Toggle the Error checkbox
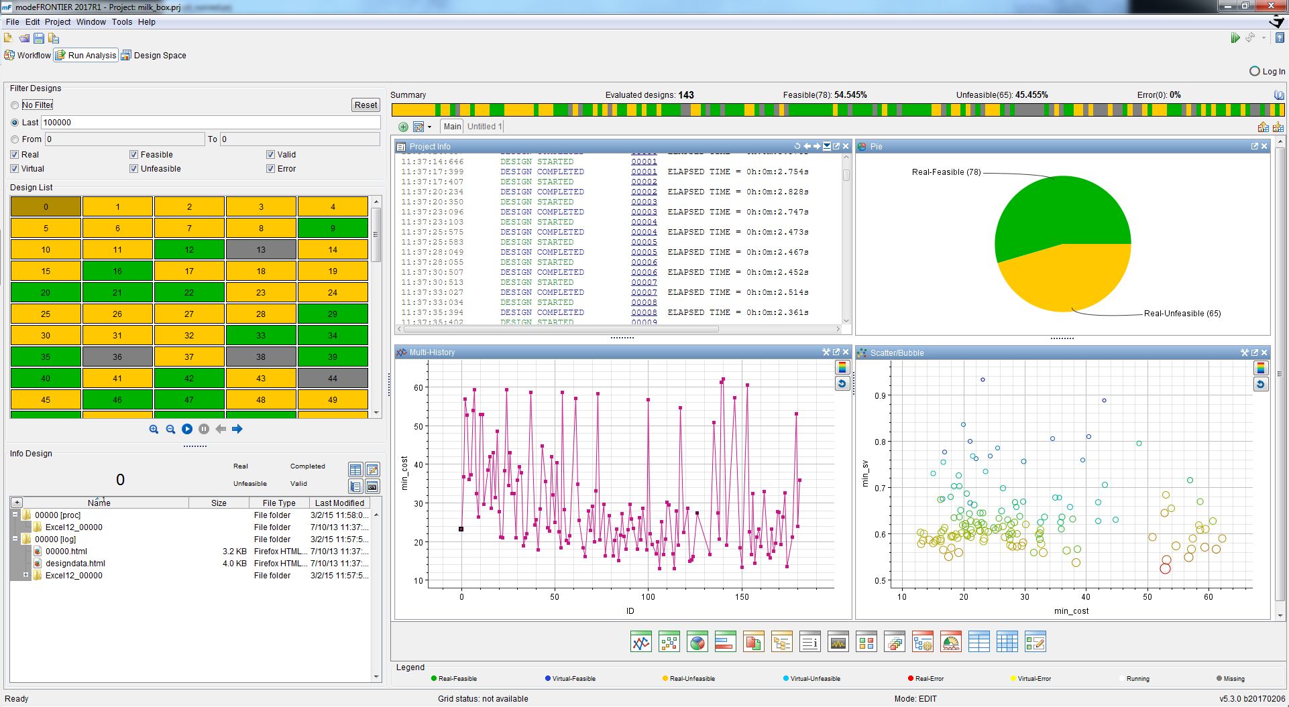 pos(271,169)
